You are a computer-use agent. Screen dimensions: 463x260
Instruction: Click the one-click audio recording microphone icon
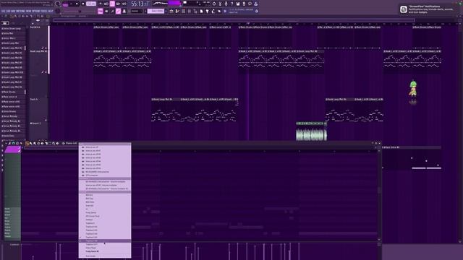point(226,4)
